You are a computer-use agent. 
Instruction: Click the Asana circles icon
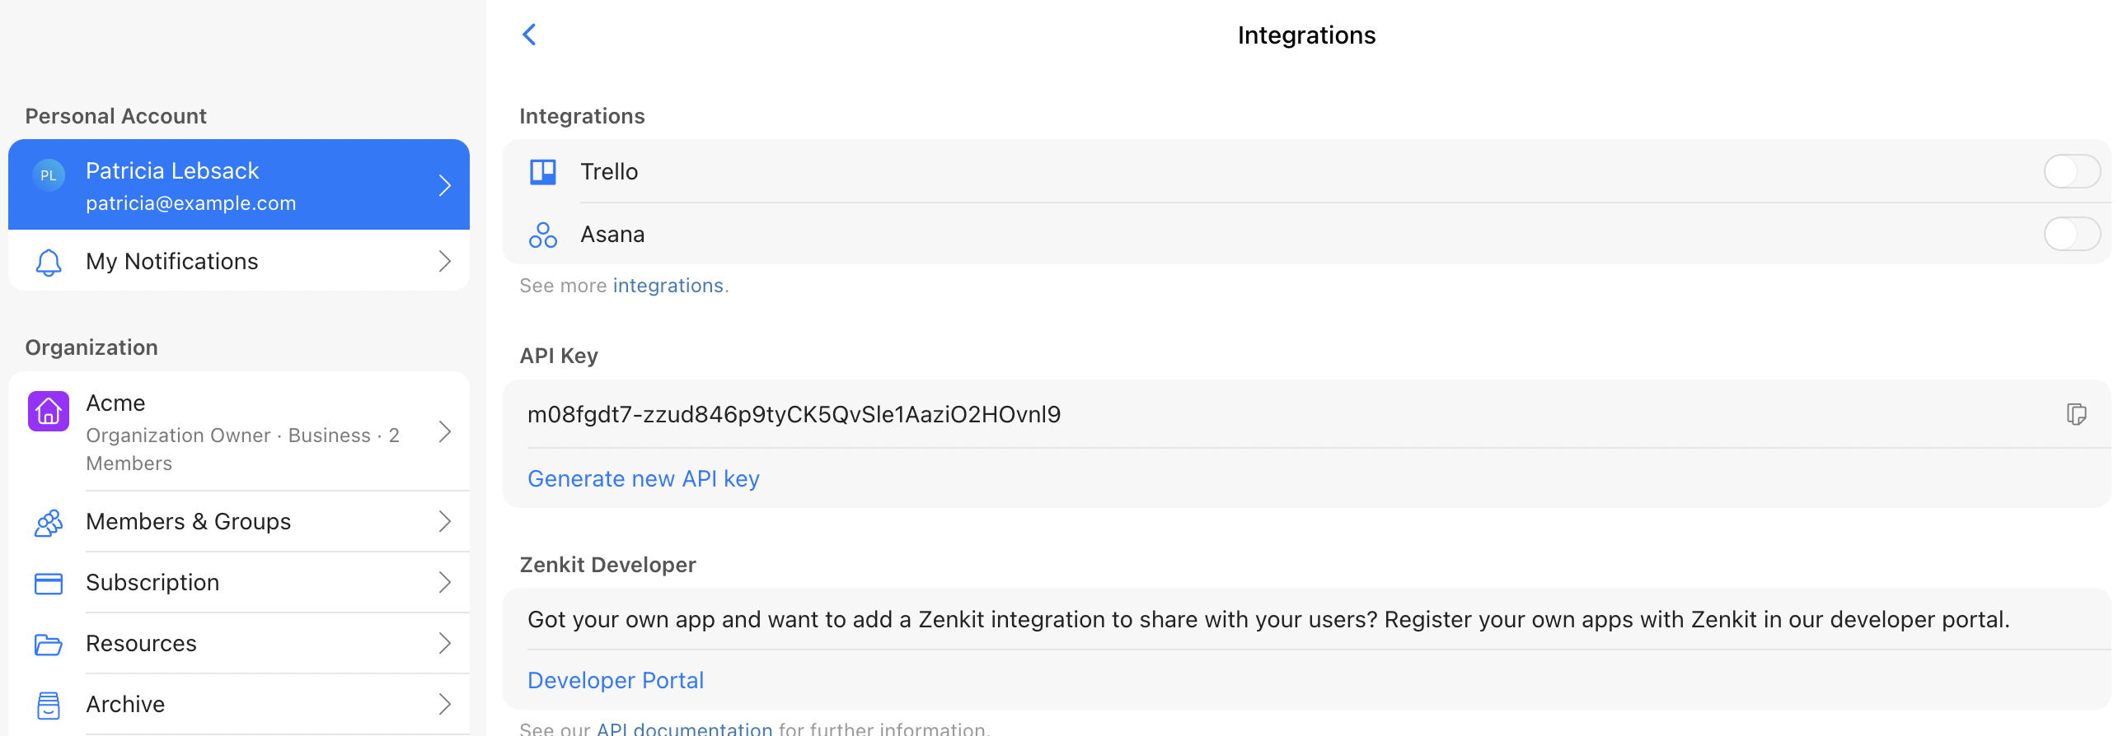pyautogui.click(x=543, y=235)
